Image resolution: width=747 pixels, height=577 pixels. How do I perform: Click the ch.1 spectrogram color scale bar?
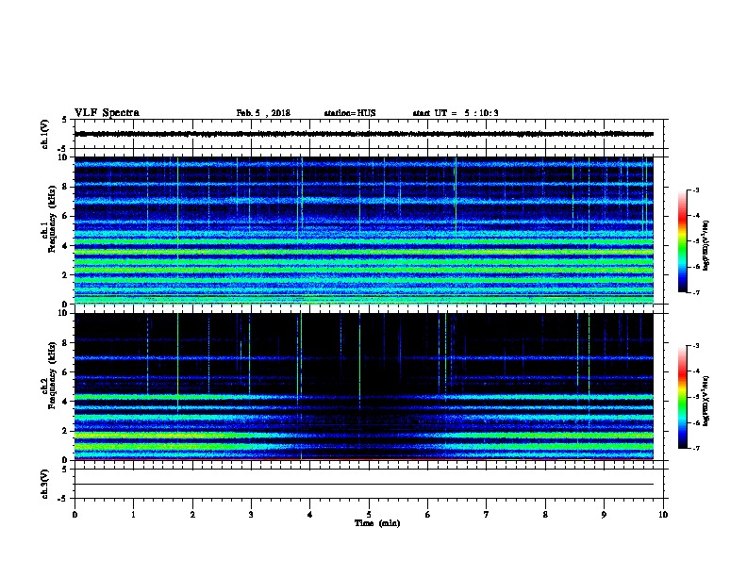click(x=683, y=241)
